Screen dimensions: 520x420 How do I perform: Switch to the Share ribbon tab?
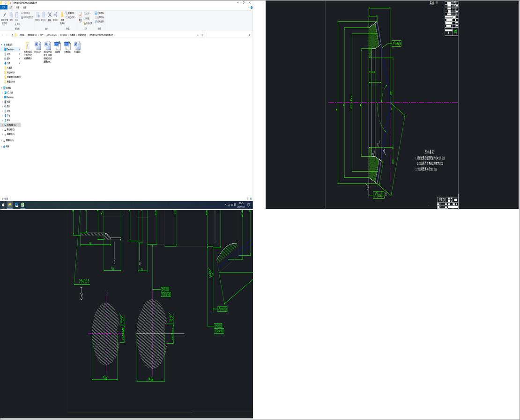(x=18, y=7)
